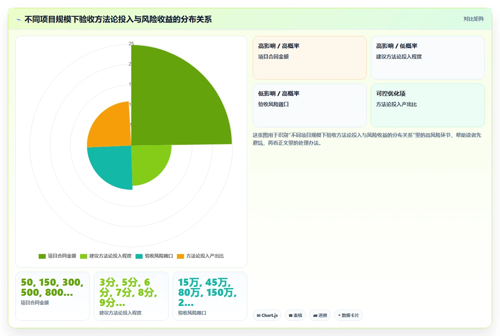The height and width of the screenshot is (336, 500).
Task: Click the 数据卡片 tag chip
Action: 348,315
